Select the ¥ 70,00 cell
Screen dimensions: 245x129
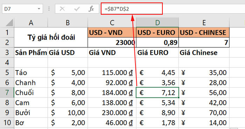204,113
